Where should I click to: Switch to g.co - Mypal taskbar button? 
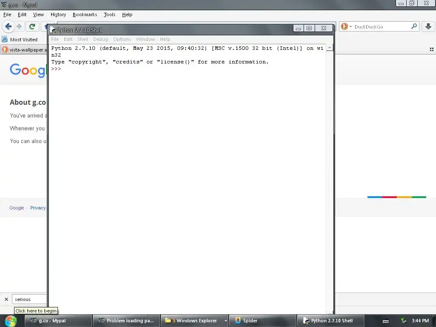(58, 321)
